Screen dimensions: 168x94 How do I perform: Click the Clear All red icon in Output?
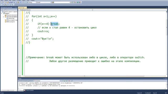(x=69, y=81)
